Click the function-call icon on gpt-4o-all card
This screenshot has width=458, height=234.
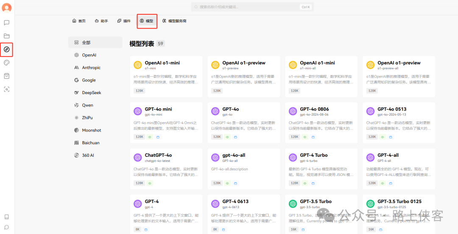[235, 183]
